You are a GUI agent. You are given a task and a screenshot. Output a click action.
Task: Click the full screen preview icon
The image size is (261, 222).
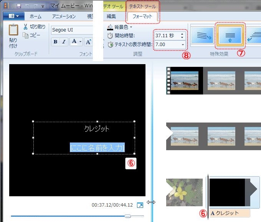pyautogui.click(x=140, y=205)
